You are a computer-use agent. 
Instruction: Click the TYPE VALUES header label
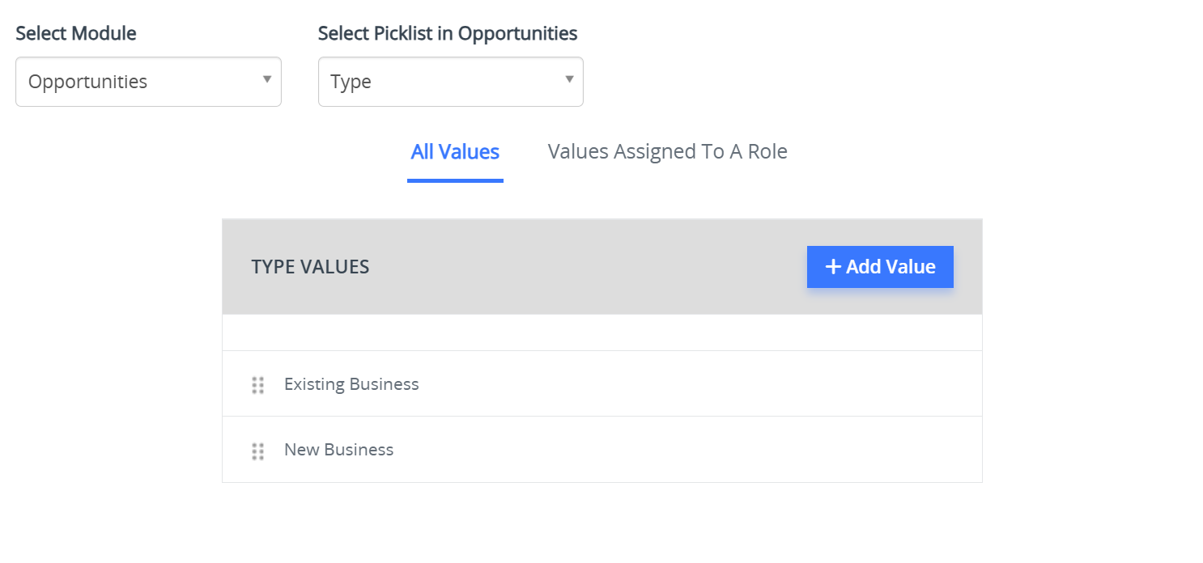[x=310, y=267]
